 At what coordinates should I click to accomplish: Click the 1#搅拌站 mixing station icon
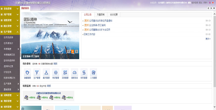coord(26,97)
